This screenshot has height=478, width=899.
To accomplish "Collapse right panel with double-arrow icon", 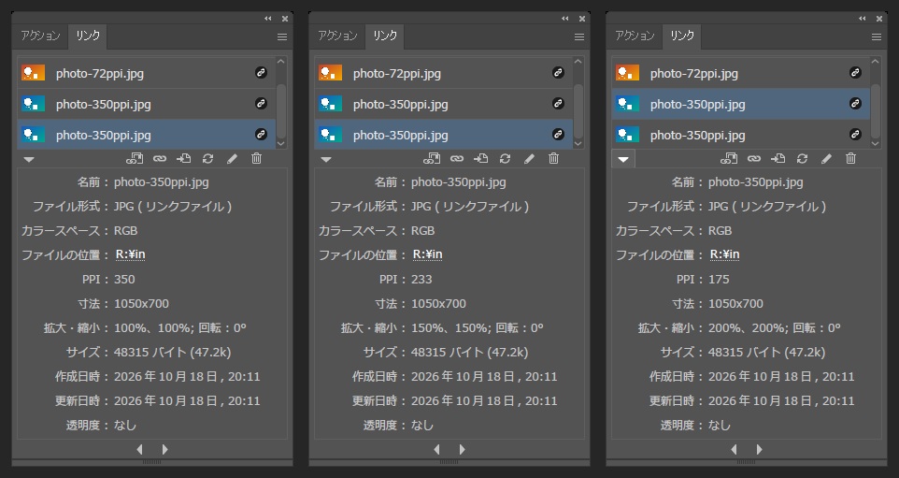I will [862, 19].
